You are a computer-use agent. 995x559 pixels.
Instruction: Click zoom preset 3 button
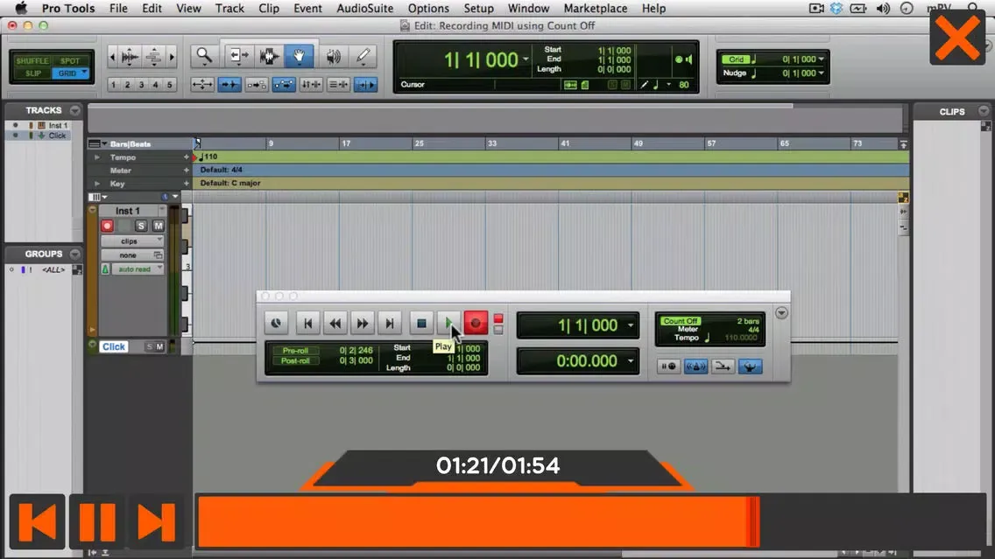click(x=142, y=84)
